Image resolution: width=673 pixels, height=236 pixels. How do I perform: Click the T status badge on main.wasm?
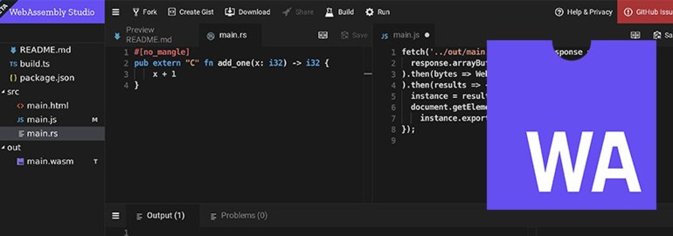tap(96, 162)
